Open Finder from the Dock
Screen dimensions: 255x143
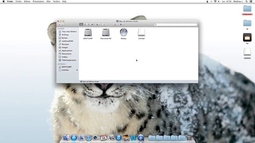tap(67, 137)
